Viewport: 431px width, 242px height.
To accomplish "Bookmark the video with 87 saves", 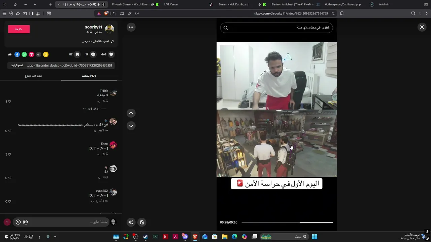I will pos(77,54).
